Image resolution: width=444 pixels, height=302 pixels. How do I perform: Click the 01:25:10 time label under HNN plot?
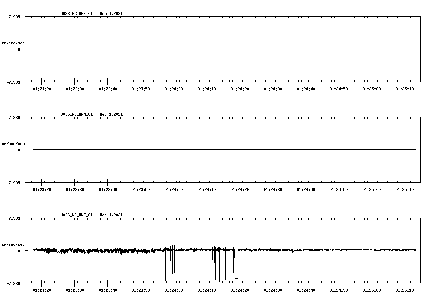click(x=404, y=190)
